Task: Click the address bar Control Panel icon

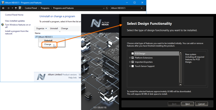Action: click(x=20, y=8)
